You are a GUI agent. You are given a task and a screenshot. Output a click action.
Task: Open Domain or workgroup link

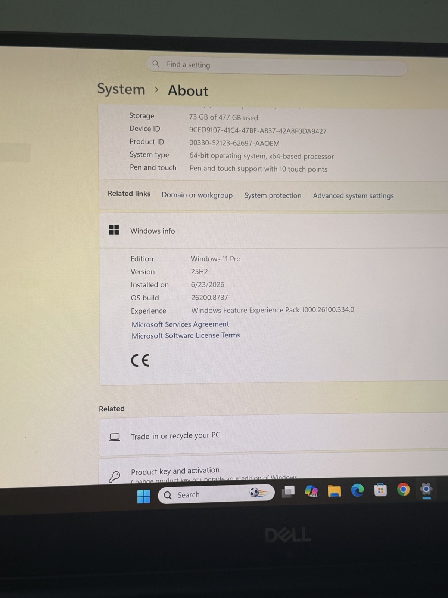pos(197,195)
